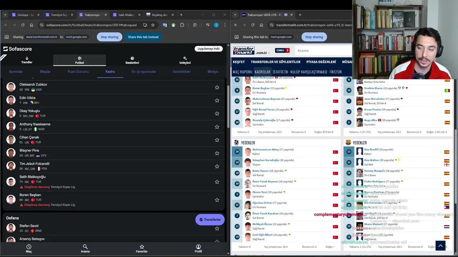Favorite Anthony Nwakaeme with the star
This screenshot has height=257, width=458.
tap(217, 127)
